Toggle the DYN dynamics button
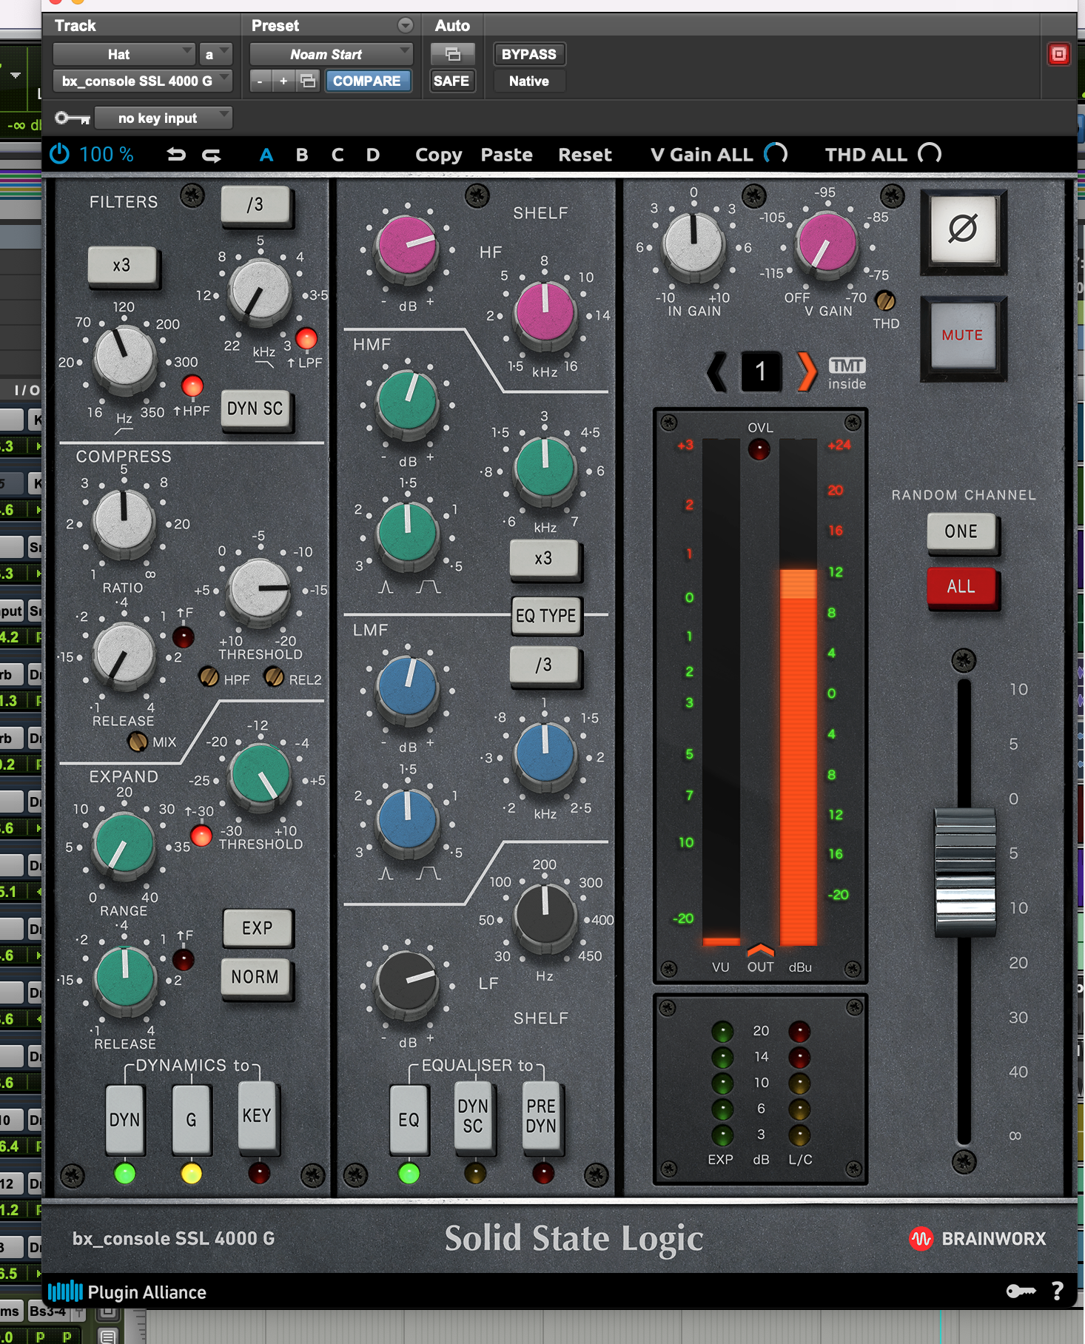 pos(125,1119)
